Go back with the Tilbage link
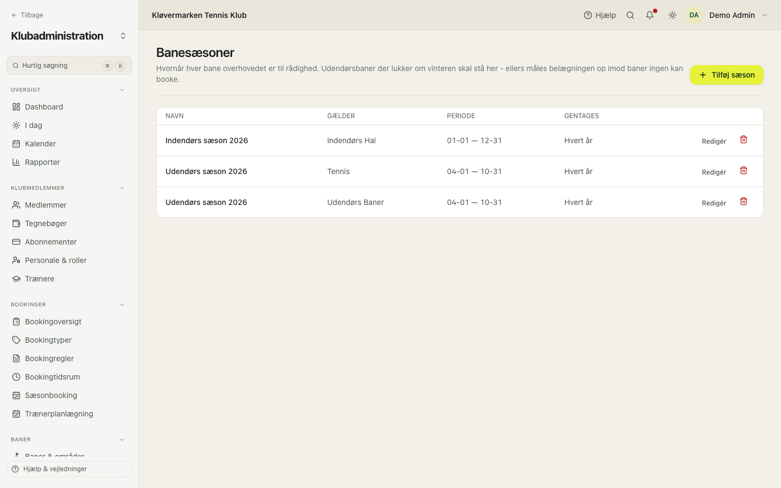Screen dimensions: 781x488 [27, 15]
